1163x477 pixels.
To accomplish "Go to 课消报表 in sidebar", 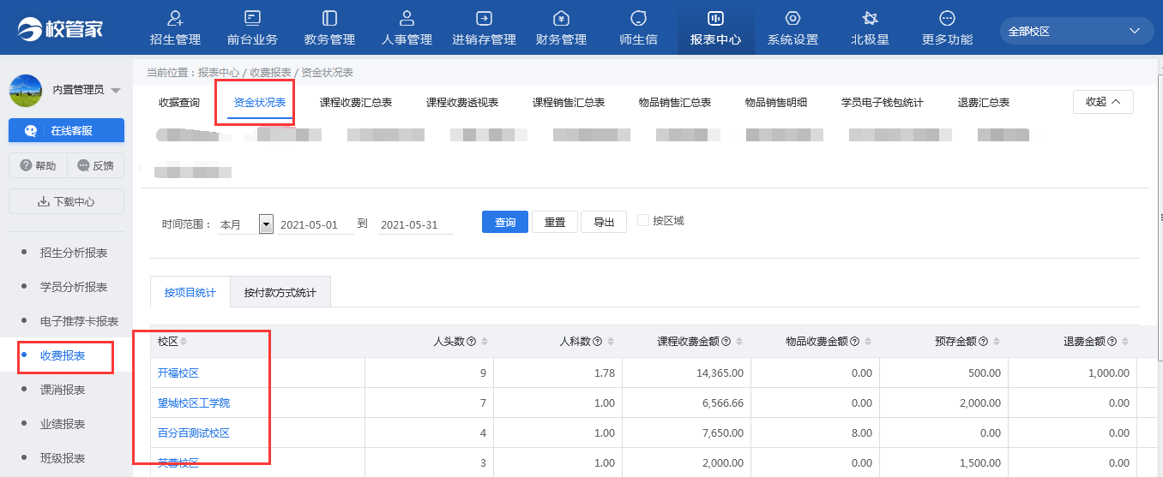I will [63, 390].
